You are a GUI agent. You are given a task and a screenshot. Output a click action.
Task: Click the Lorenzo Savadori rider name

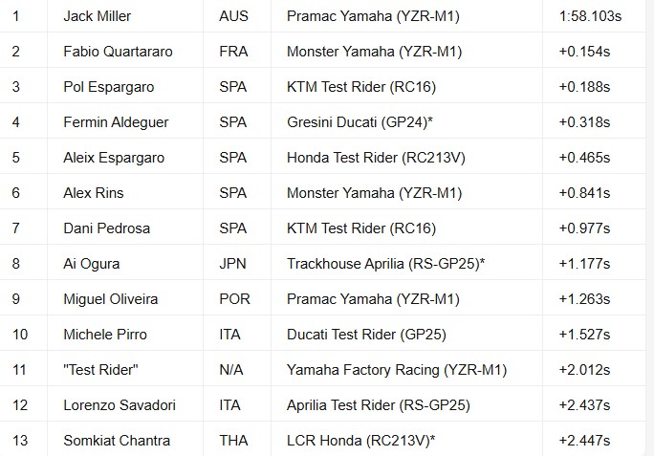pyautogui.click(x=120, y=405)
